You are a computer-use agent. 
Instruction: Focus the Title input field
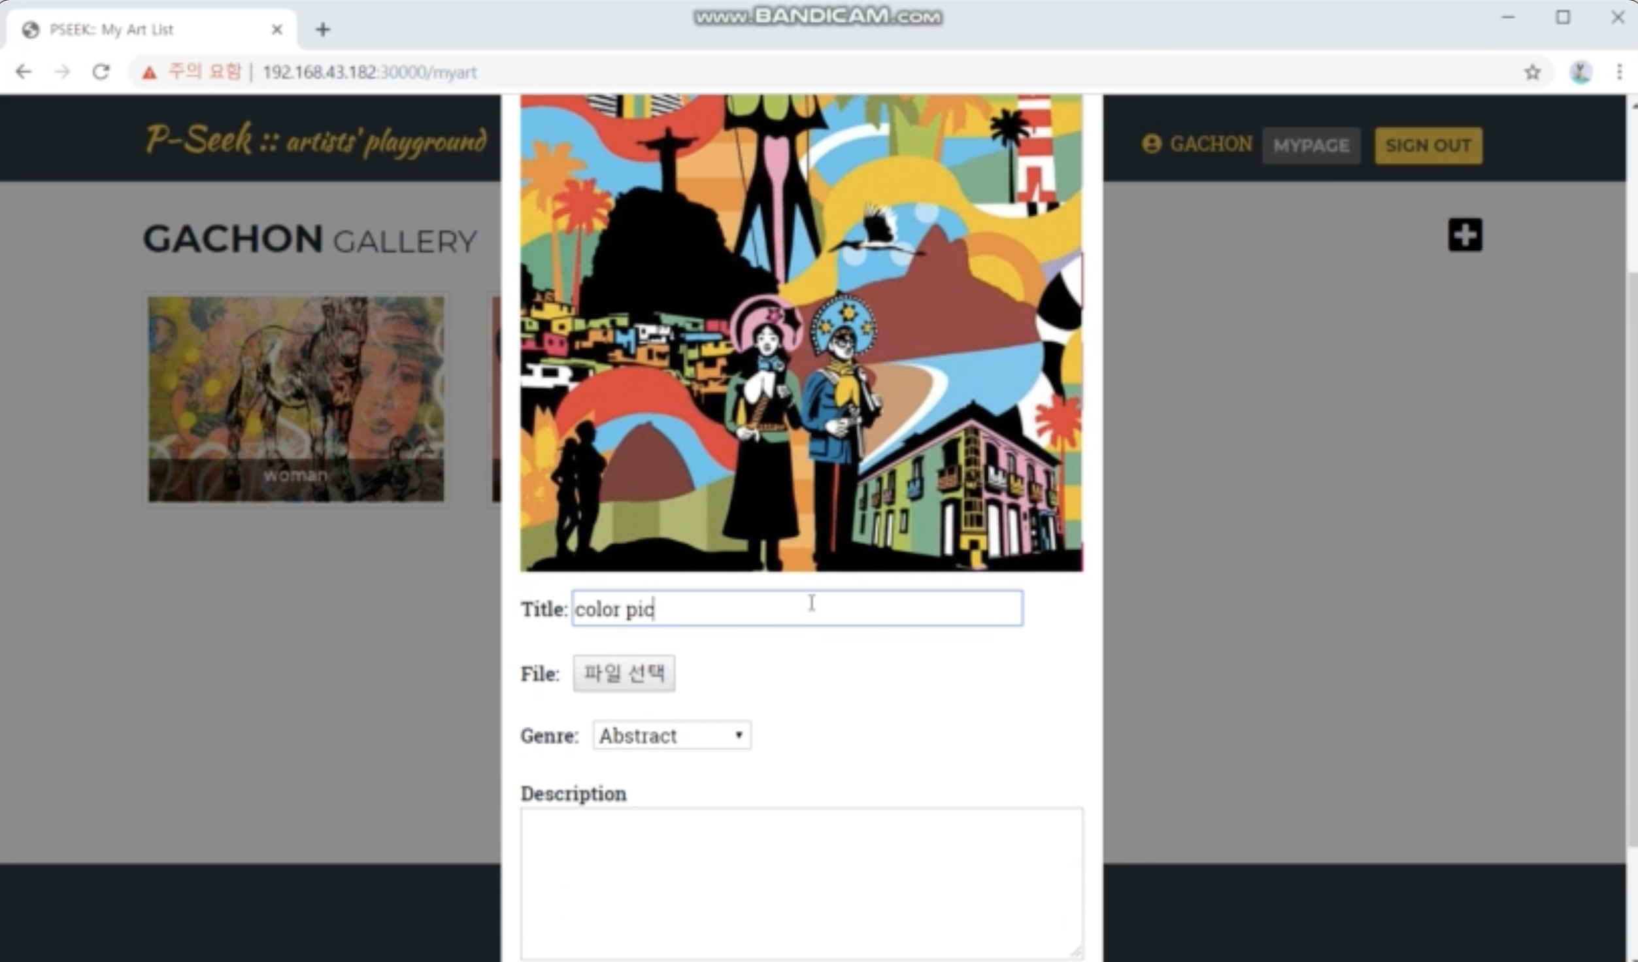797,608
